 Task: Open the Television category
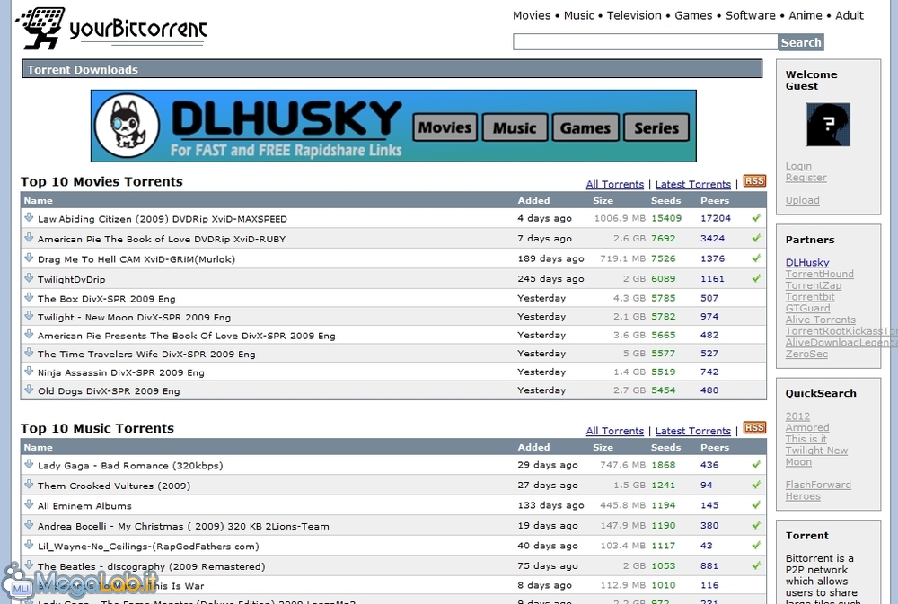pos(634,15)
